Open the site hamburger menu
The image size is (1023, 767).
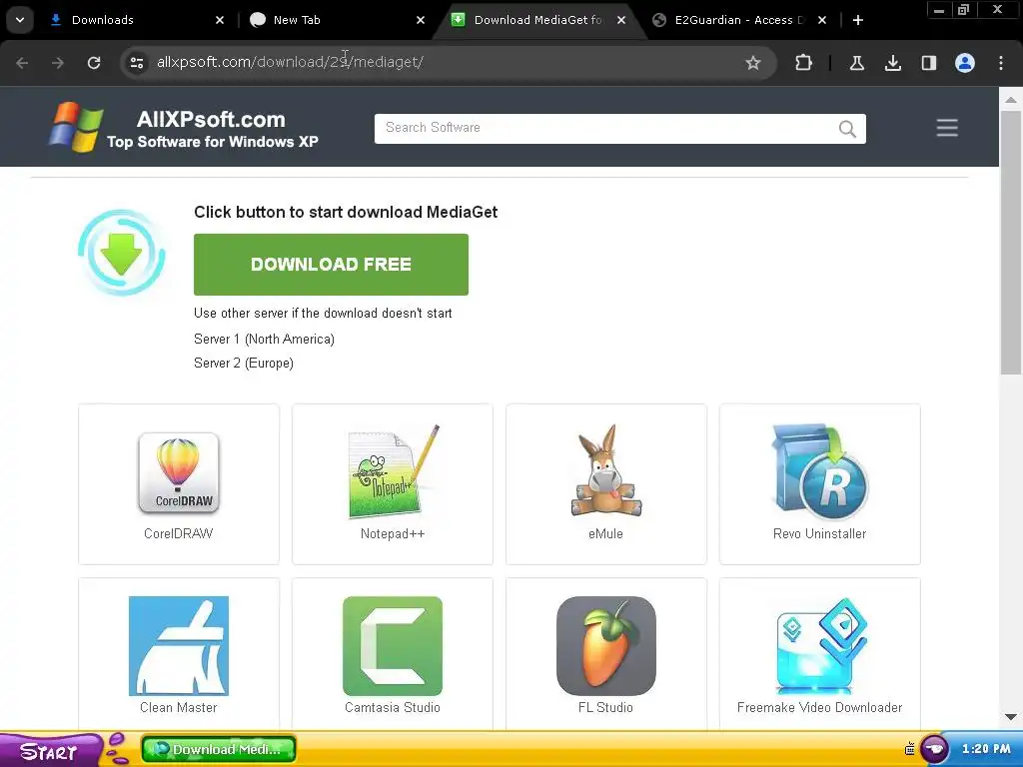(x=947, y=128)
